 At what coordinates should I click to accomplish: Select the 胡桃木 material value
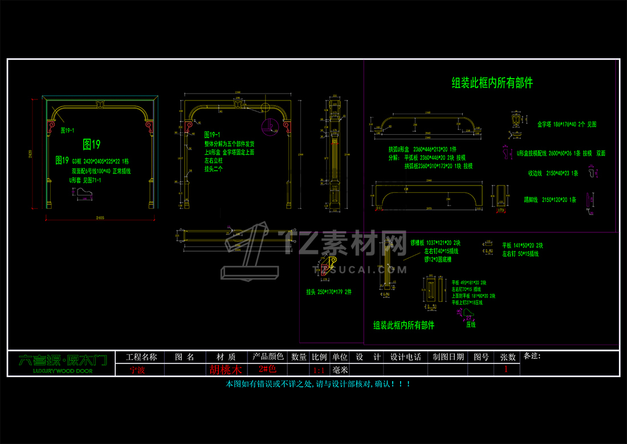click(x=226, y=370)
